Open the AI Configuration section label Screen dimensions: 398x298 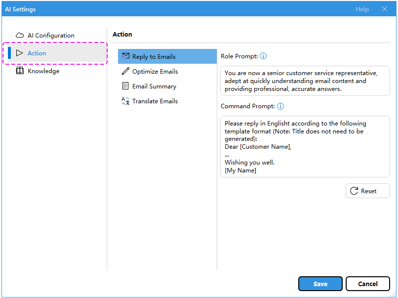click(51, 36)
